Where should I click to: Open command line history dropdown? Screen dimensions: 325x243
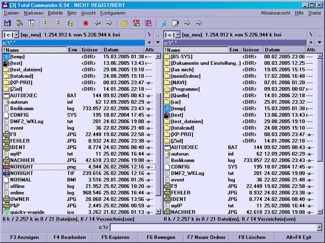[319, 228]
